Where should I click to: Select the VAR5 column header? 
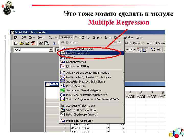click(130, 95)
